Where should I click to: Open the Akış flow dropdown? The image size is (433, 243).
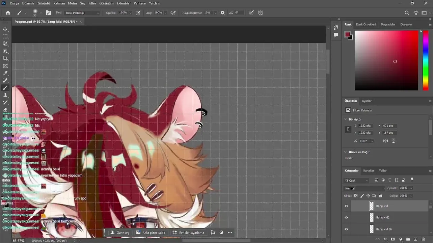(x=165, y=13)
